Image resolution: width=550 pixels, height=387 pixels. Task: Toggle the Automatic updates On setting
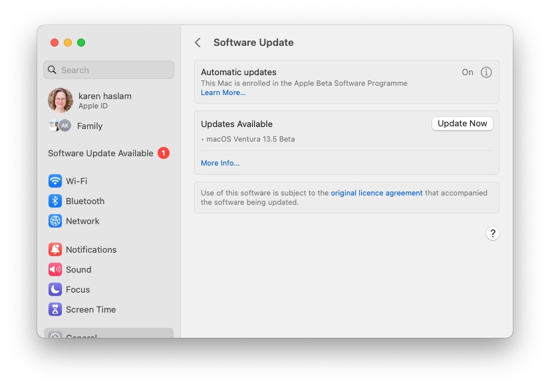click(x=468, y=72)
